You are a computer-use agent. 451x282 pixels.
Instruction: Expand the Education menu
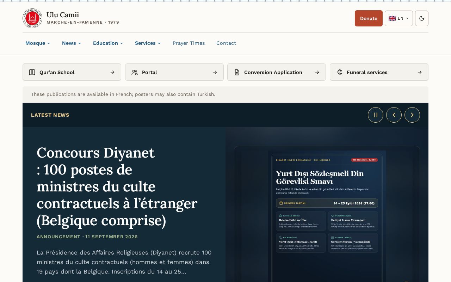coord(108,43)
